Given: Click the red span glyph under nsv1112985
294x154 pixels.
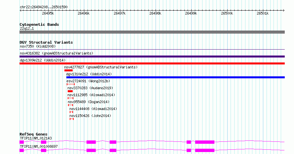Looking at the screenshot, I should click(70, 98).
